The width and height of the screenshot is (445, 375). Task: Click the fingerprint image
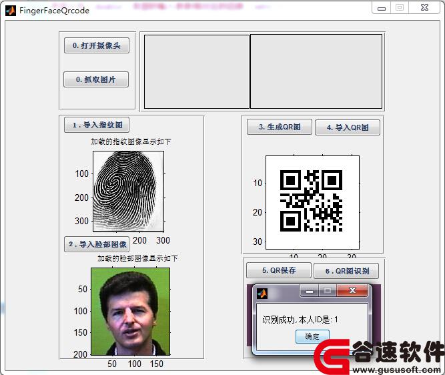point(128,191)
